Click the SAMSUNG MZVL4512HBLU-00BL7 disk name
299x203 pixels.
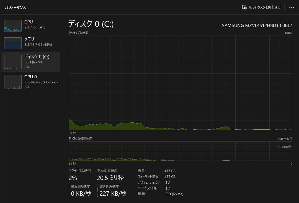coord(257,25)
